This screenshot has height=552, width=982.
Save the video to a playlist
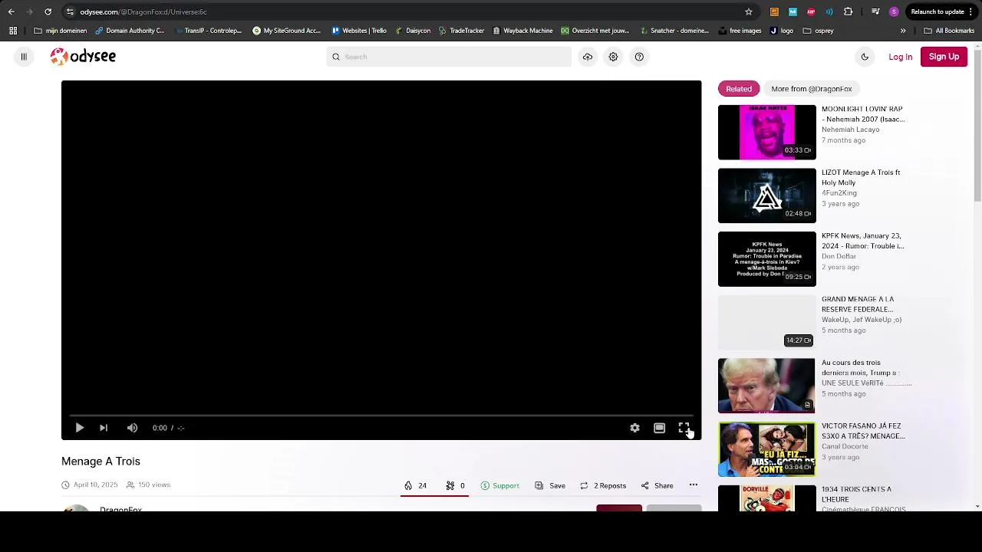(550, 485)
